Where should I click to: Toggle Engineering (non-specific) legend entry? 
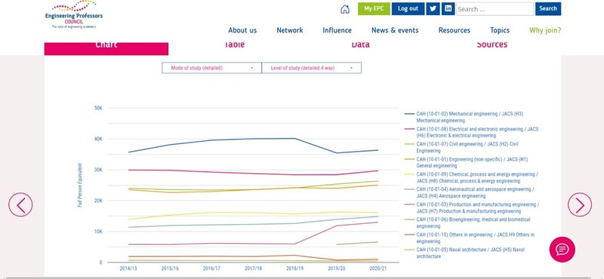pos(466,162)
